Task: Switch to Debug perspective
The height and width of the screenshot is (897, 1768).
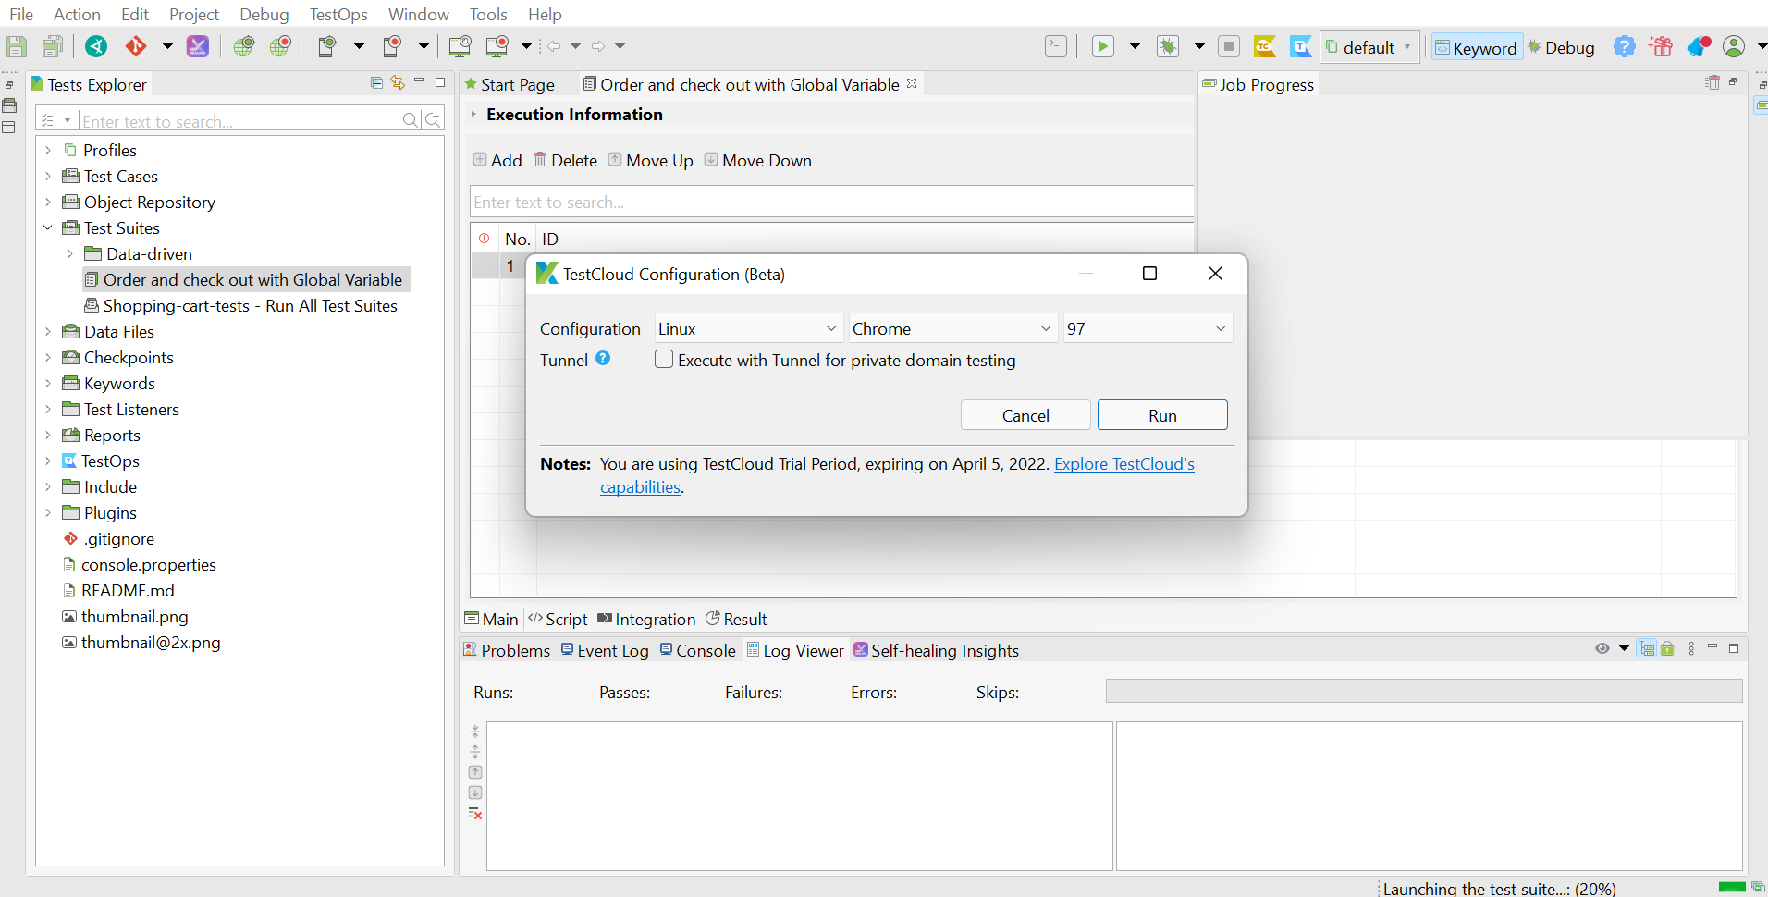Action: point(1561,47)
